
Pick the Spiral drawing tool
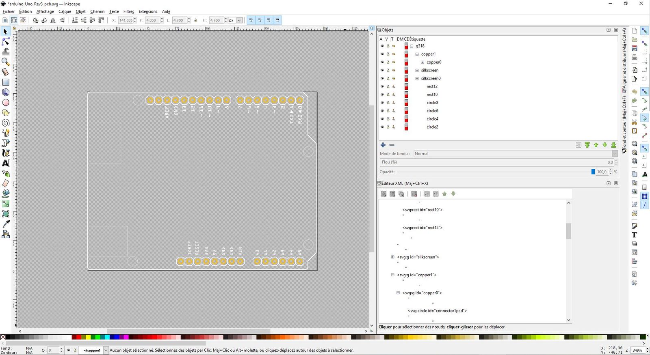(6, 123)
